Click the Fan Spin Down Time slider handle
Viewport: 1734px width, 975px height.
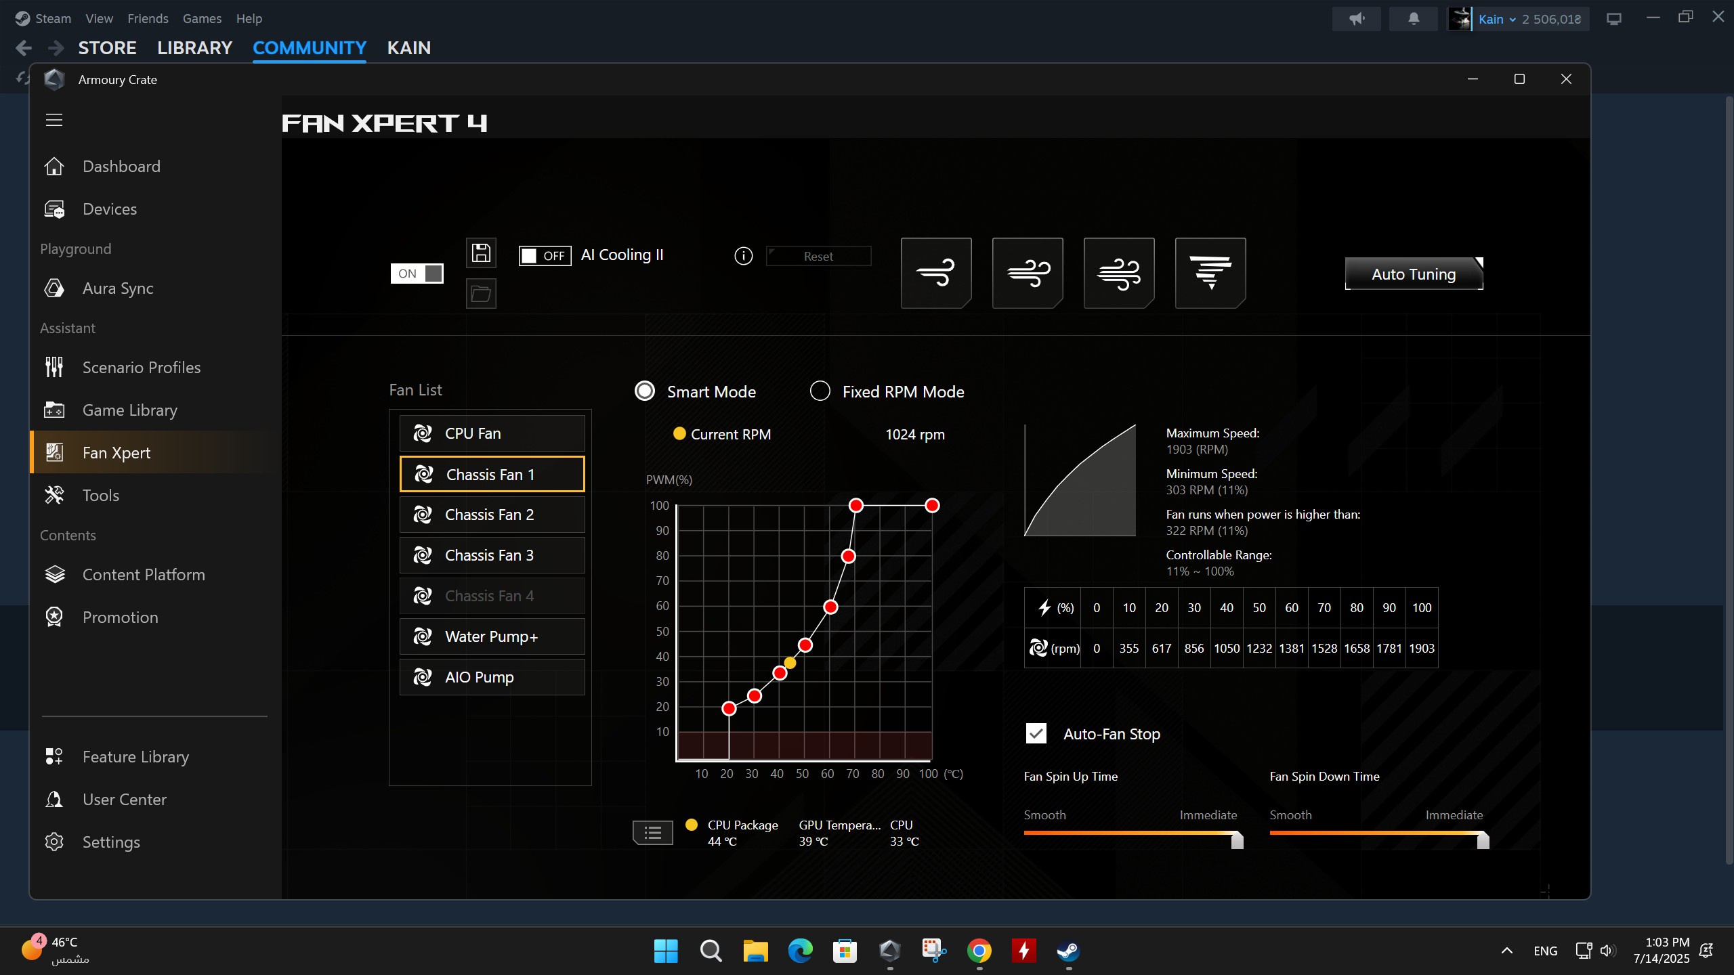click(x=1483, y=840)
